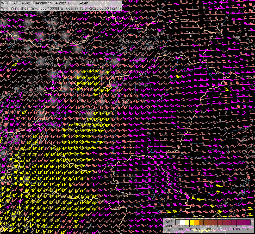Click the legend value label 300

point(189,229)
